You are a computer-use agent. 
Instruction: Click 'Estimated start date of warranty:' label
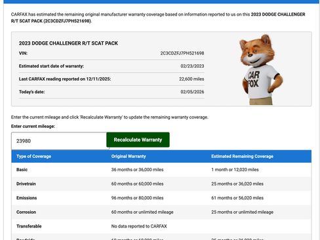coord(51,66)
